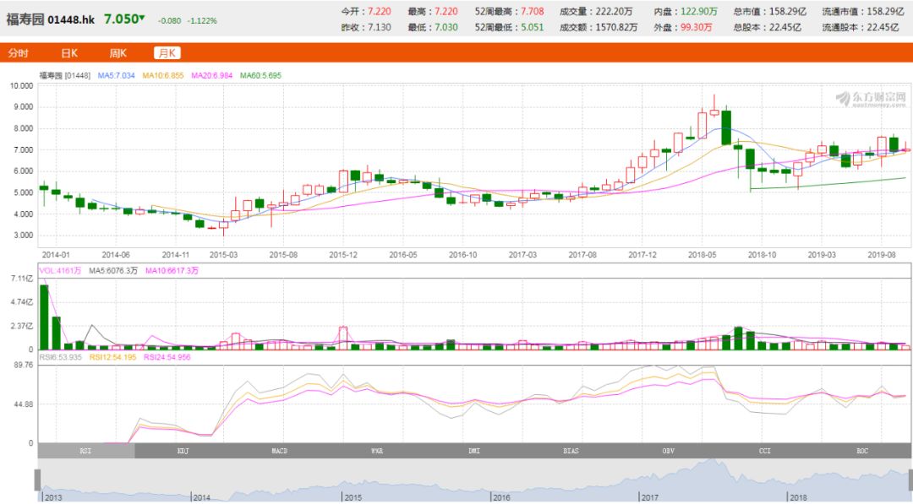Screen dimensions: 913x504
Task: Grab the right handle of timeline range slider
Action: [x=910, y=480]
